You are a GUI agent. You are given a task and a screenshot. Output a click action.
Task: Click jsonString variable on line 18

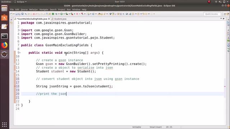click(59, 86)
